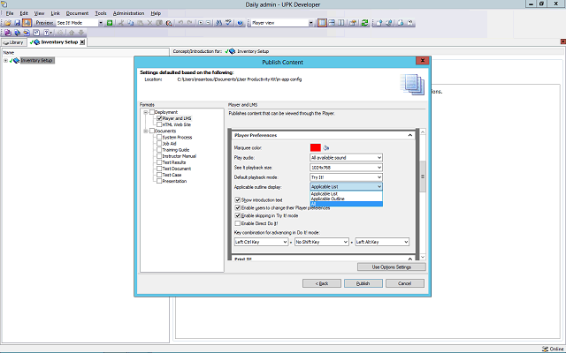The image size is (566, 353).
Task: Open the Help menu
Action: point(156,13)
